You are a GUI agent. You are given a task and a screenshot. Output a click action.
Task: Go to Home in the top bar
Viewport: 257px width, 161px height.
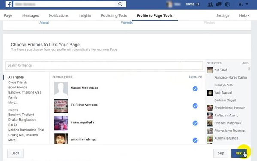click(190, 4)
